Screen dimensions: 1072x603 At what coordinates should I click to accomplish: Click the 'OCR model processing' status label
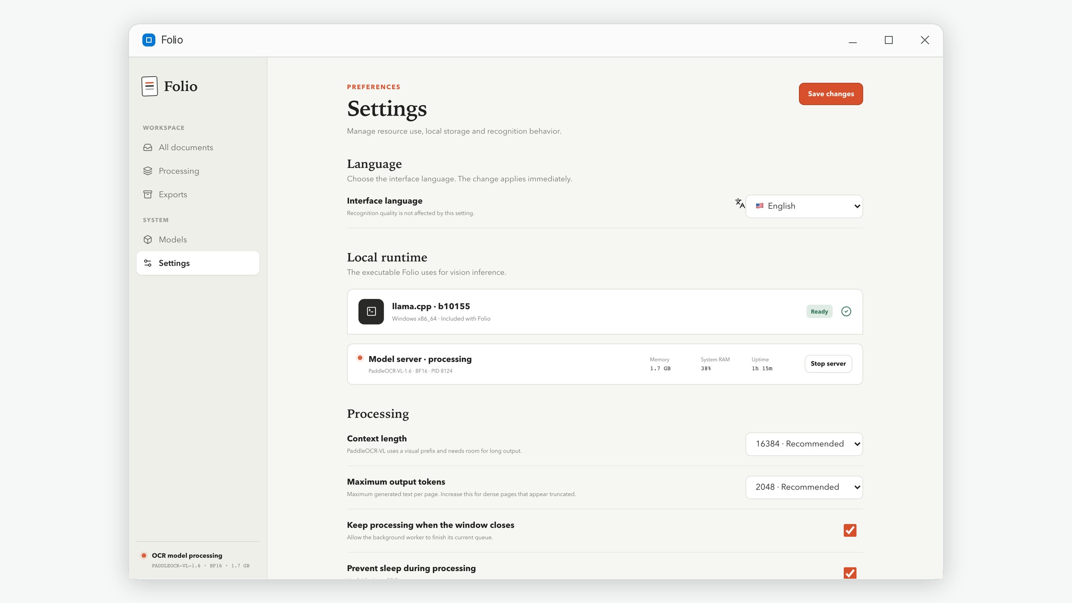click(187, 556)
